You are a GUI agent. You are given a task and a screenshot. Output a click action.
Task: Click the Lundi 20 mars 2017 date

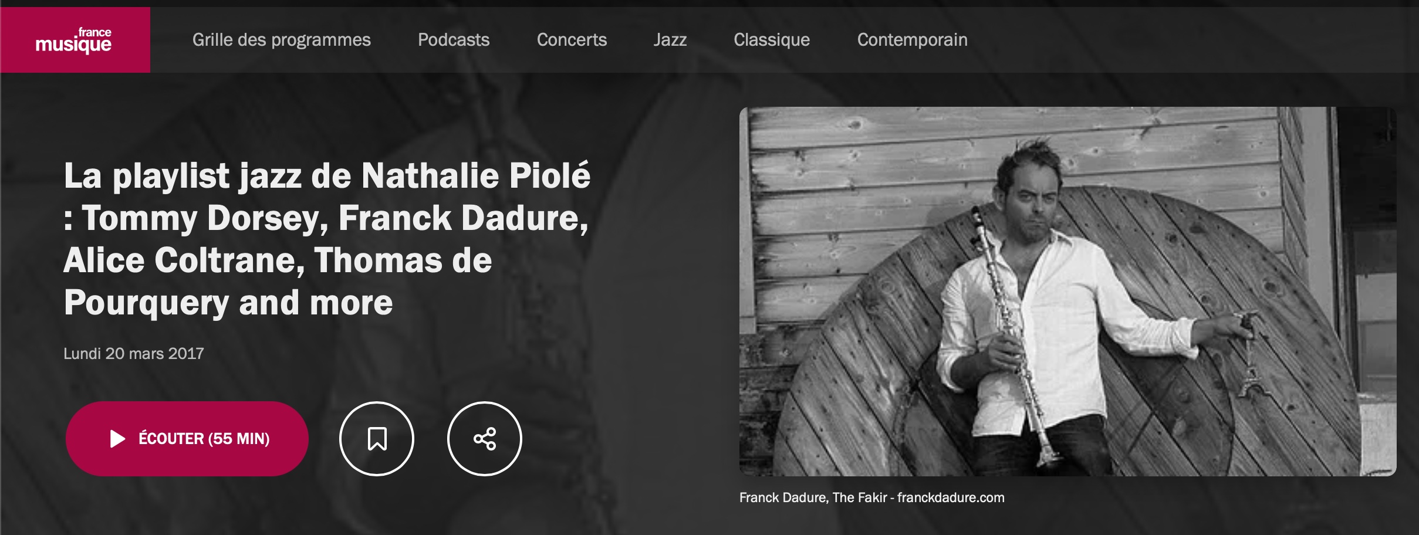click(x=134, y=354)
